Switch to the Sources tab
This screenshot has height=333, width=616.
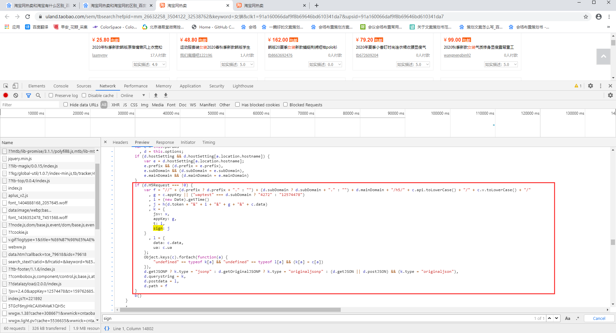84,86
